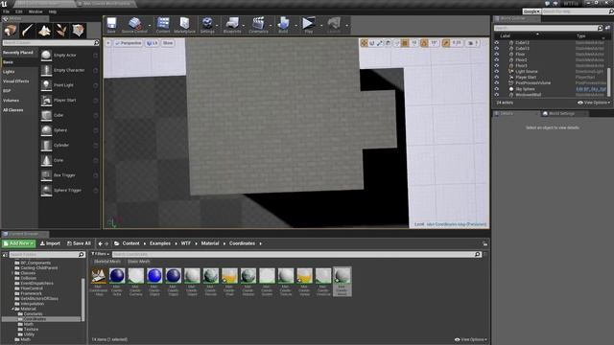Select the Constants folder in tree
This screenshot has height=345, width=614.
[33, 314]
